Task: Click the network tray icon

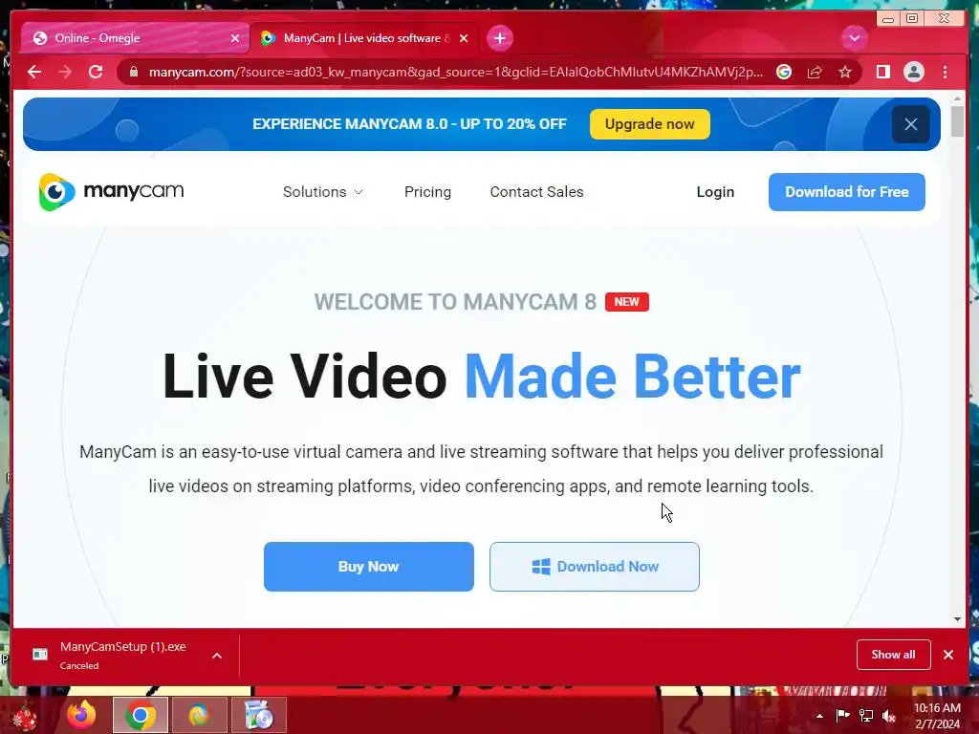Action: pyautogui.click(x=866, y=715)
